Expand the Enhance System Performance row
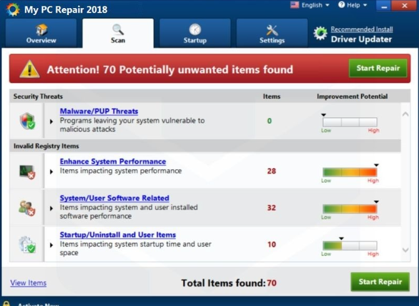The width and height of the screenshot is (419, 306). (51, 171)
